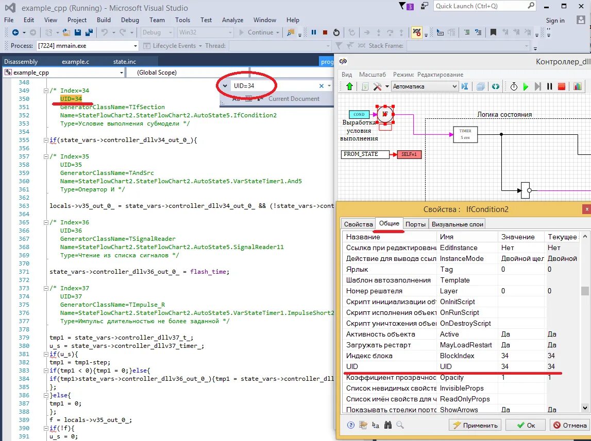Click the Save floppy disk icon
This screenshot has width=591, height=441.
click(x=78, y=32)
